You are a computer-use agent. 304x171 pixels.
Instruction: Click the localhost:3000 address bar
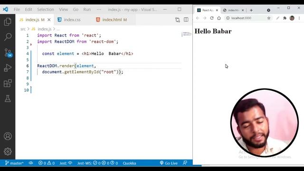pos(248,18)
